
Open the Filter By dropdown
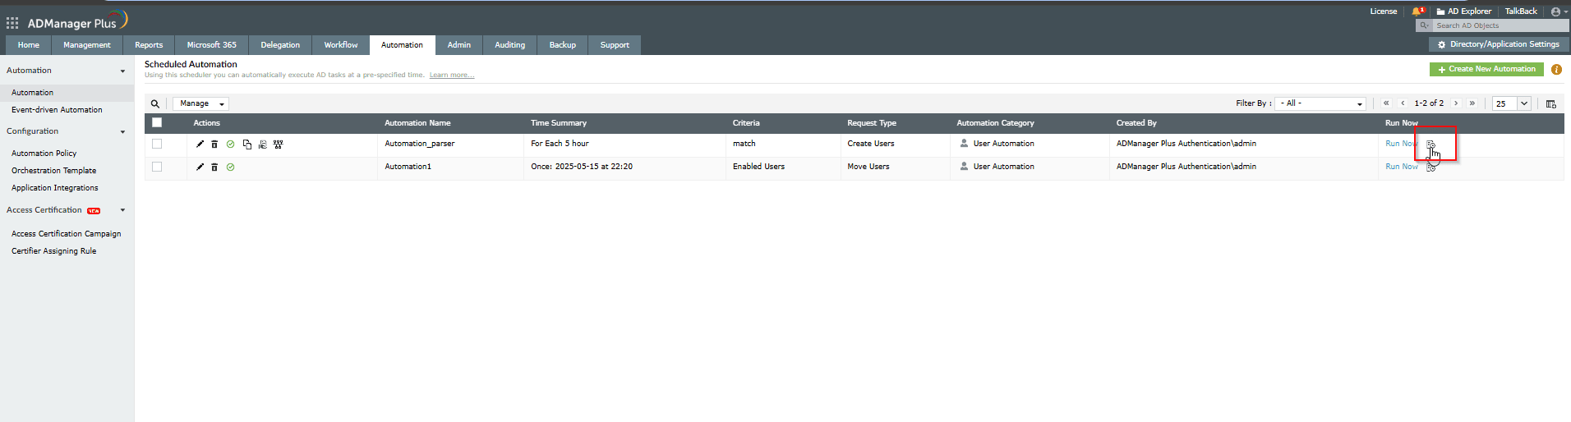coord(1320,103)
